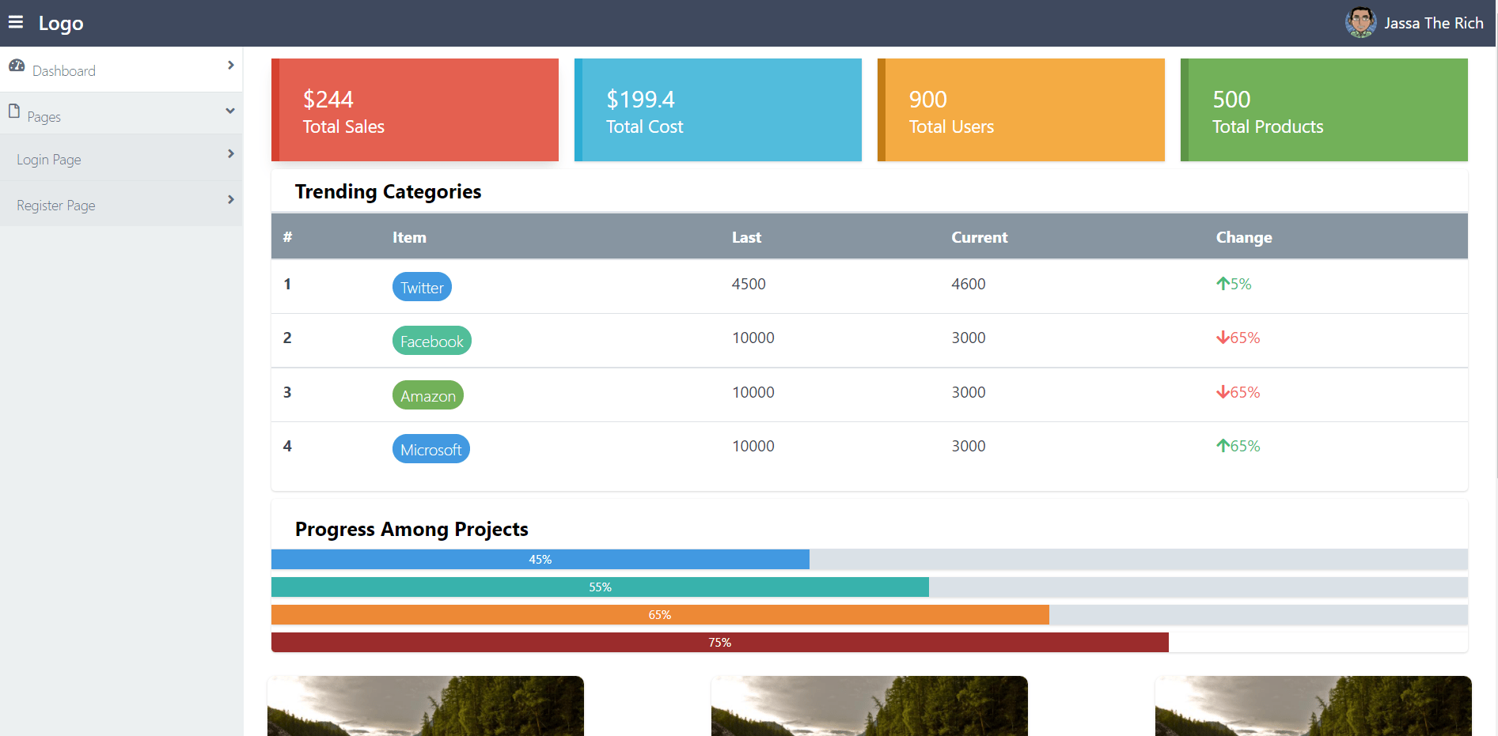Click the Twitter badge in the table
This screenshot has width=1498, height=736.
point(421,286)
